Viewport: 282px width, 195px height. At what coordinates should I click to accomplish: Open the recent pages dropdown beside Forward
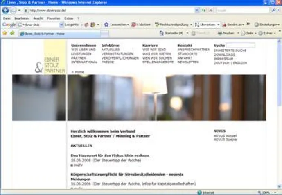(x=19, y=10)
